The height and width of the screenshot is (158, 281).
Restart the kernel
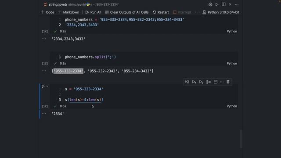pos(161,12)
